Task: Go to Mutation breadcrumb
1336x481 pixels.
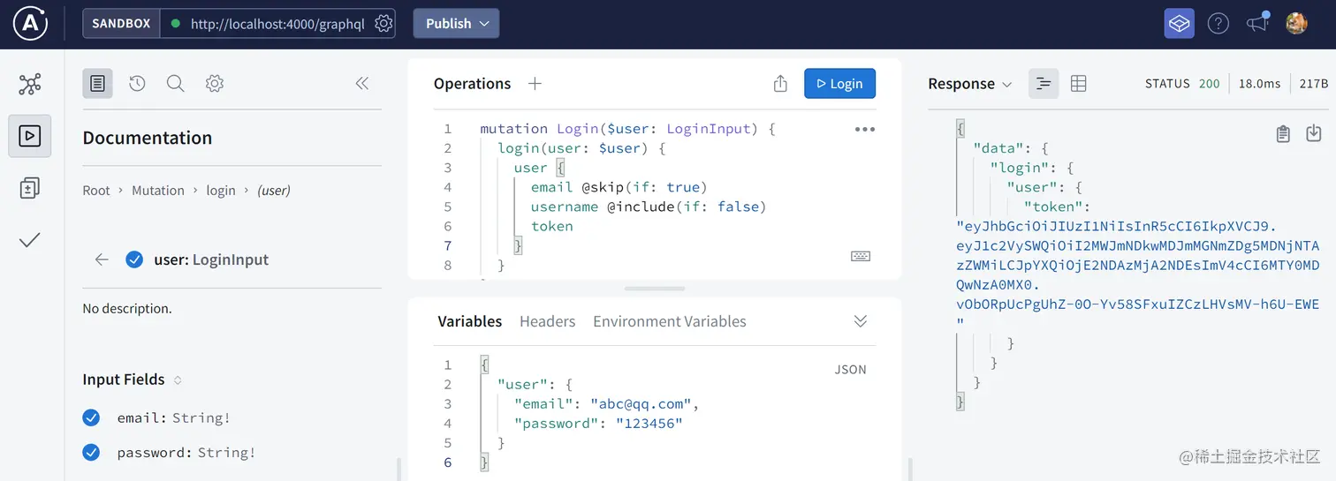Action: point(158,191)
